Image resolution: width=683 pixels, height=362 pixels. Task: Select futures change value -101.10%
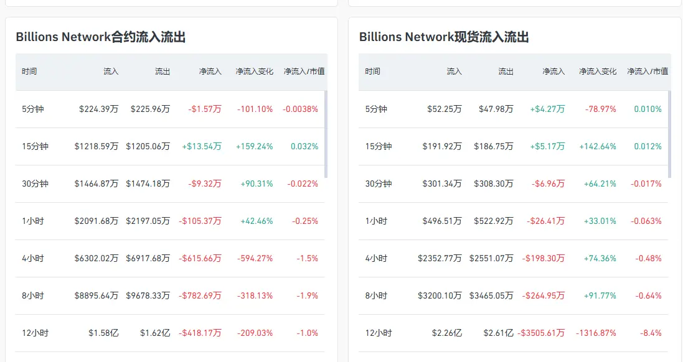[x=255, y=109]
